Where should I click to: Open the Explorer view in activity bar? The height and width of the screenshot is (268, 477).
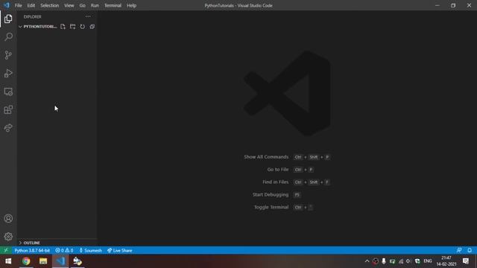[x=8, y=19]
